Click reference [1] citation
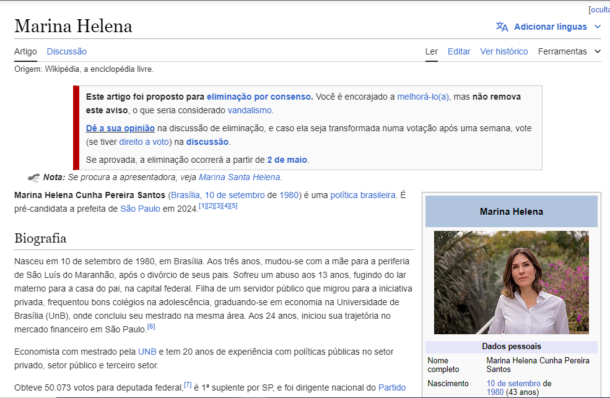This screenshot has width=610, height=398. 203,206
